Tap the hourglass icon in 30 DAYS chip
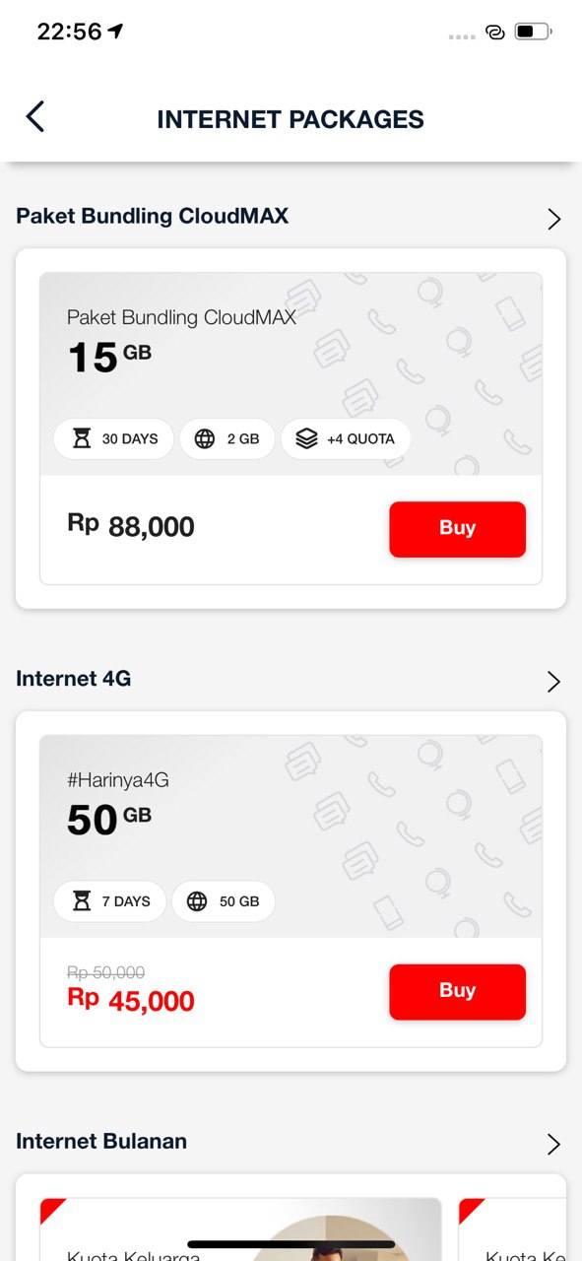 click(x=83, y=438)
